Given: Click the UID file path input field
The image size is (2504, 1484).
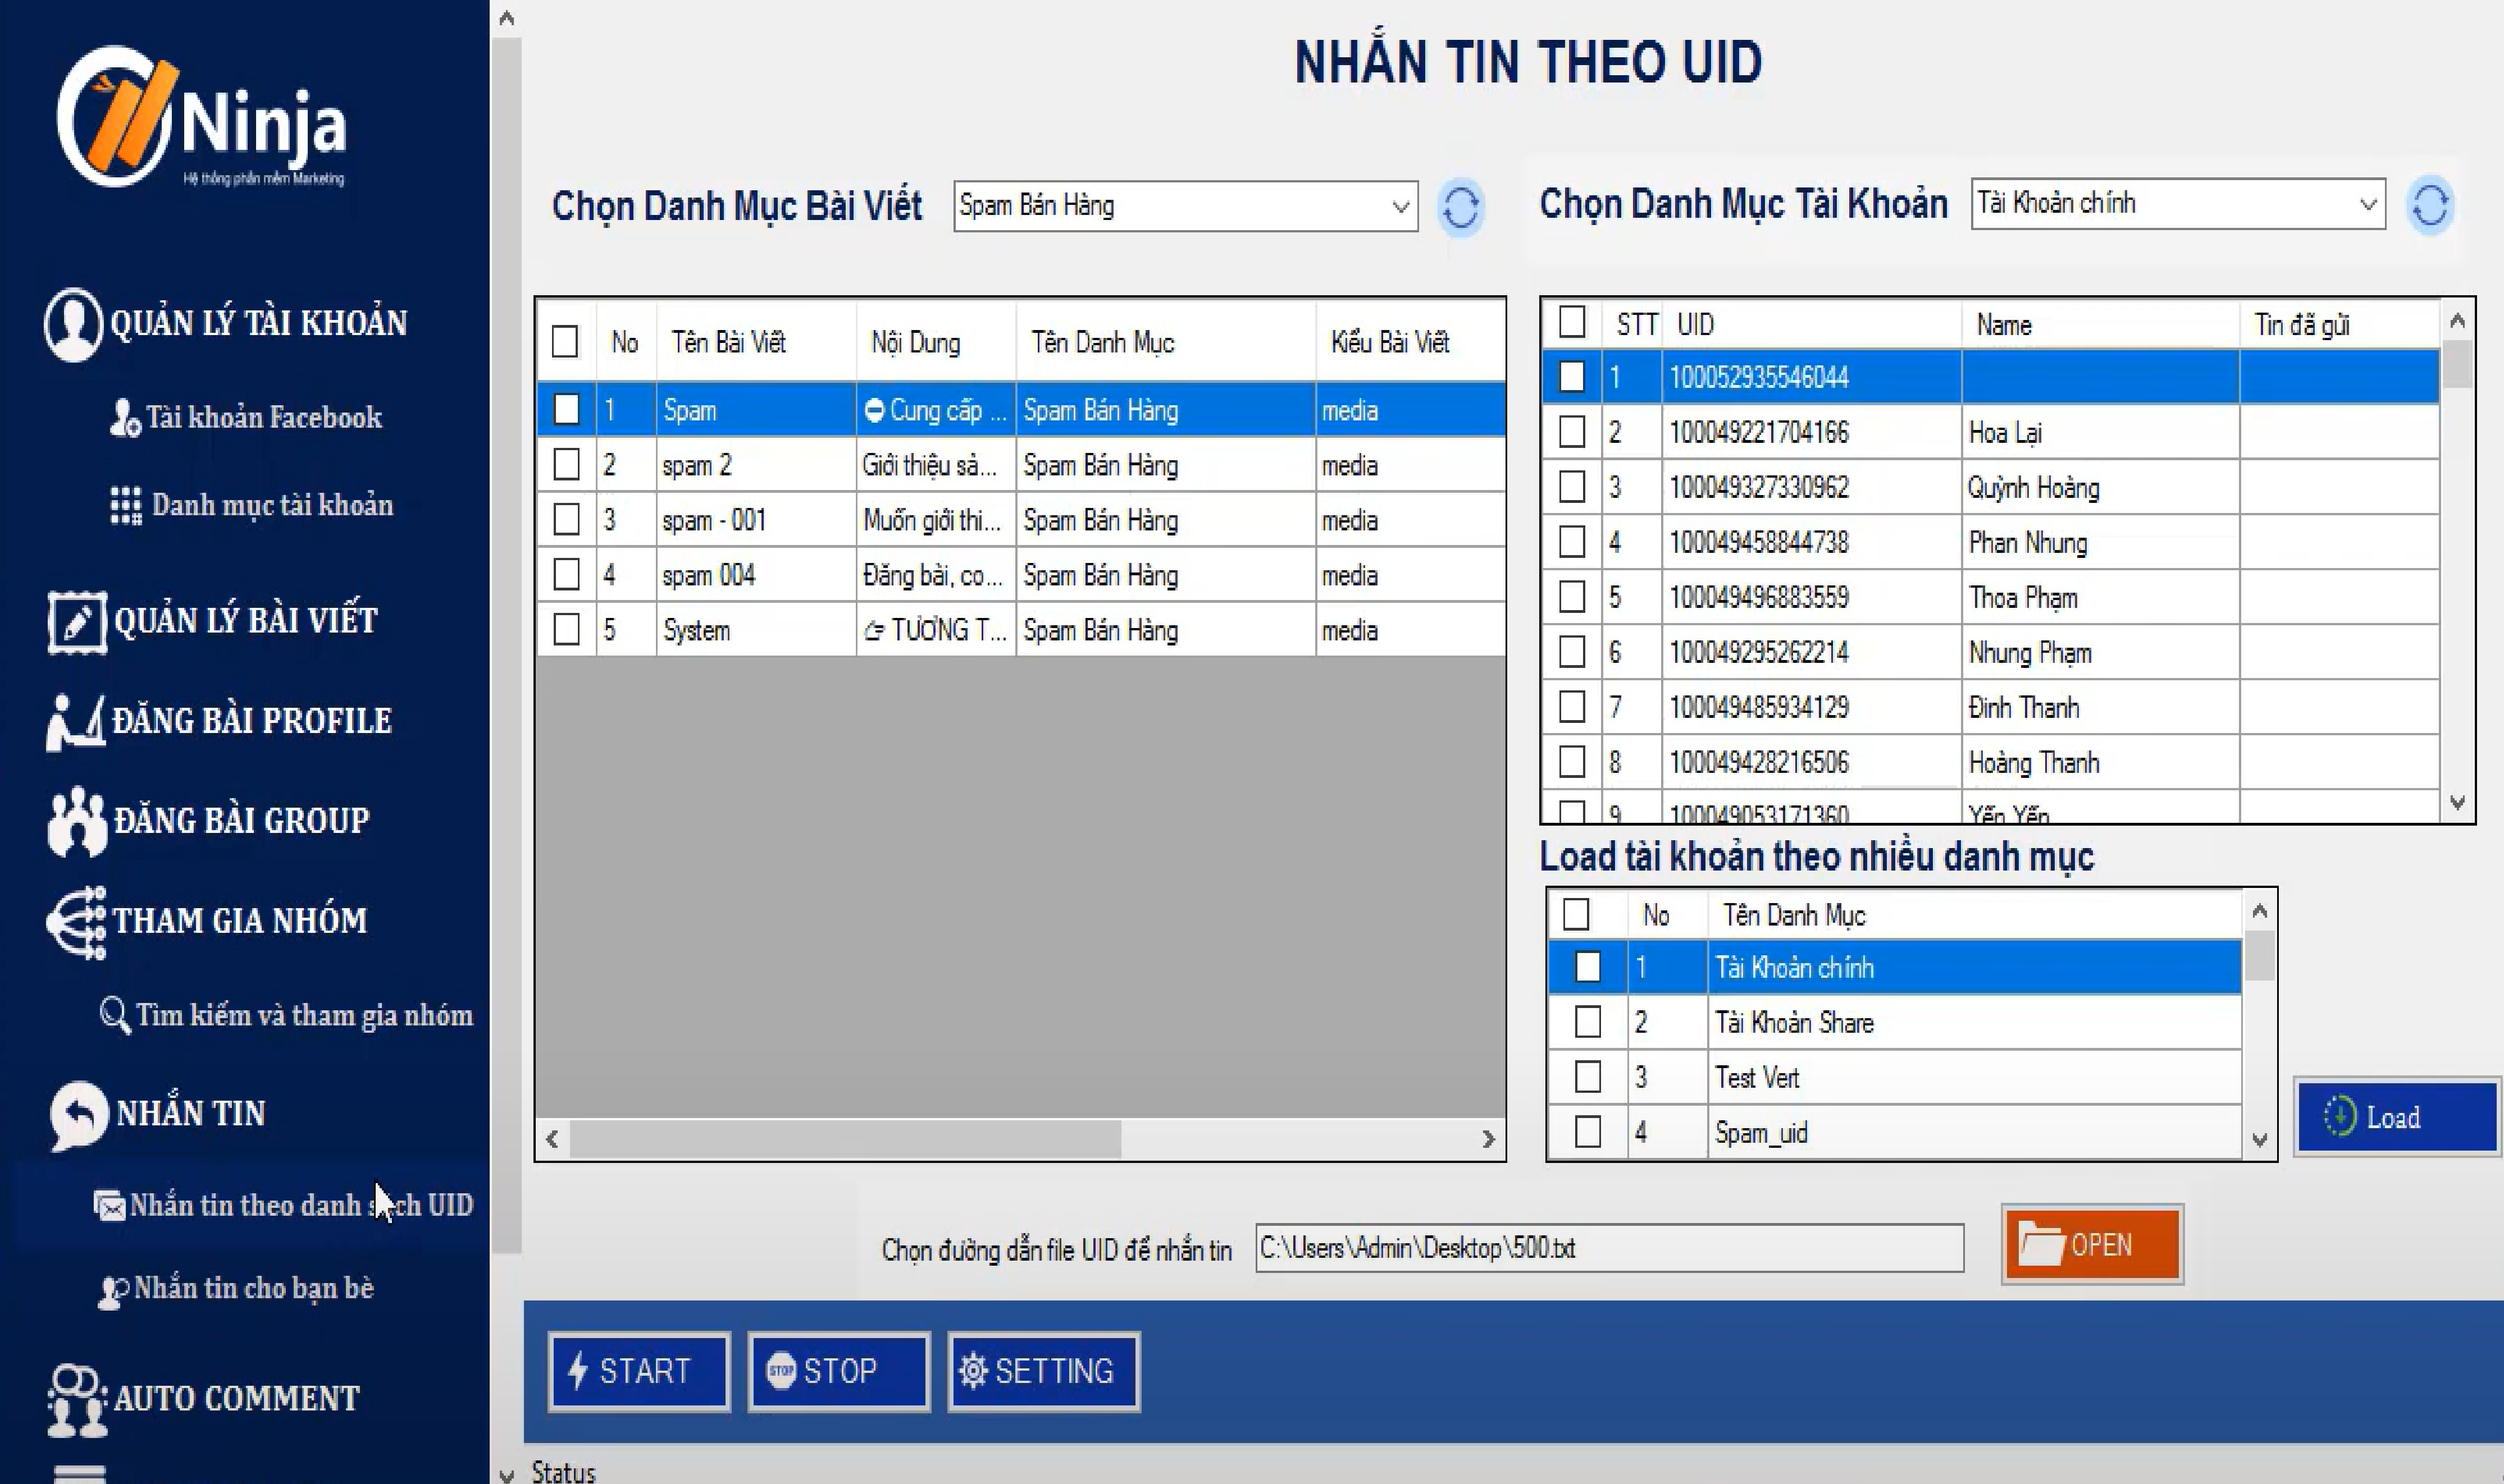Looking at the screenshot, I should pyautogui.click(x=1609, y=1248).
